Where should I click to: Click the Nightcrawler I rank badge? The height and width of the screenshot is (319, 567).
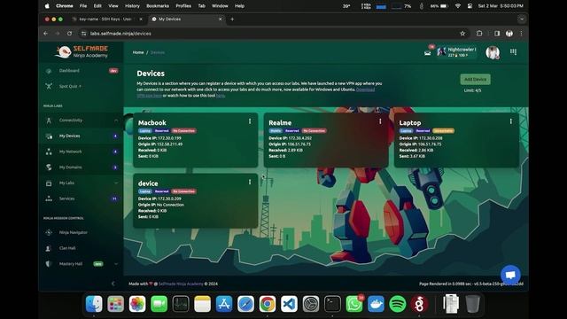[457, 52]
